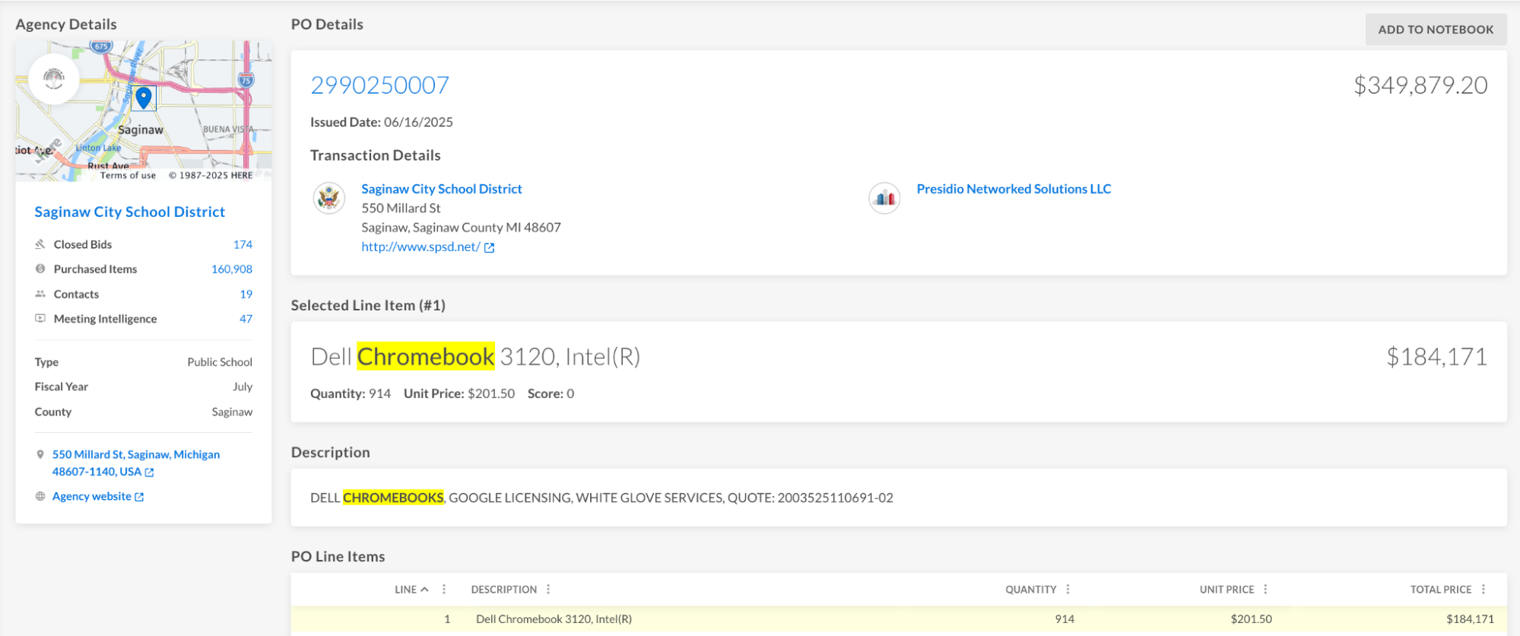View the 174 Closed Bids

(243, 244)
